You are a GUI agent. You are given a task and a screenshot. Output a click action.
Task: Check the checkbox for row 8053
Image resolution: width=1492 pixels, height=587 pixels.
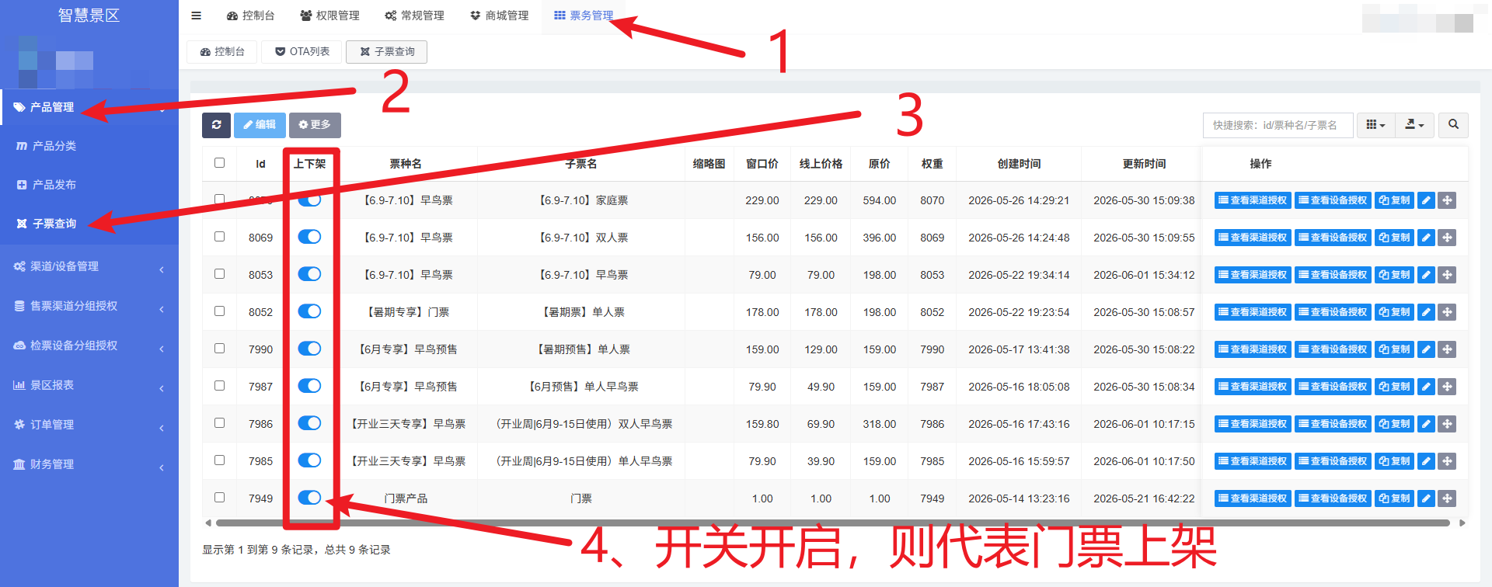(219, 274)
